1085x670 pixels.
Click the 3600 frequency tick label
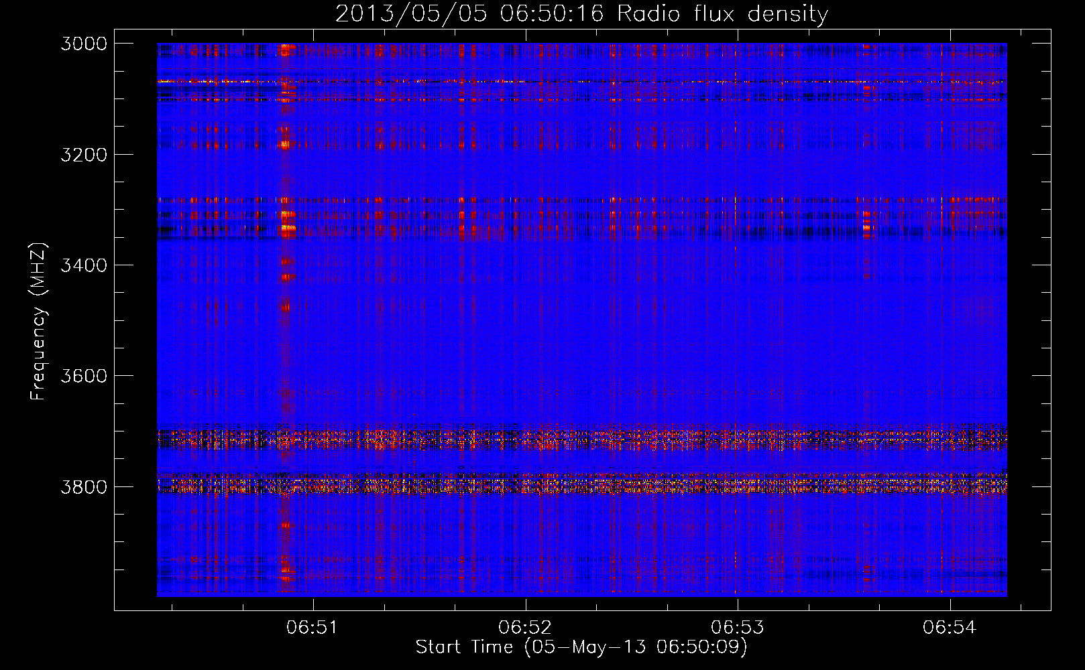click(84, 376)
